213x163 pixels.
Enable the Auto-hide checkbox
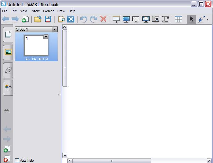[17, 160]
